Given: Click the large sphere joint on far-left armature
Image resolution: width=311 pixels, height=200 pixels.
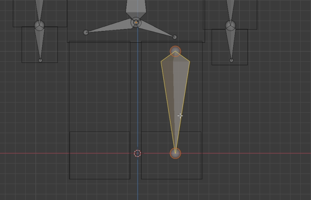Looking at the screenshot, I should (x=39, y=25).
